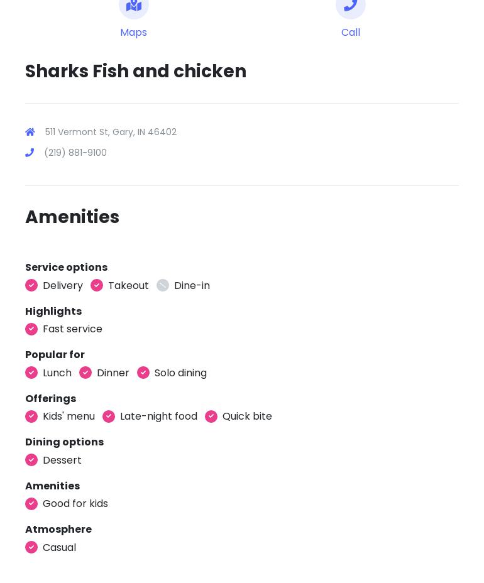This screenshot has width=484, height=583.
Task: Click the 511 Vermont St address text
Action: tap(111, 132)
